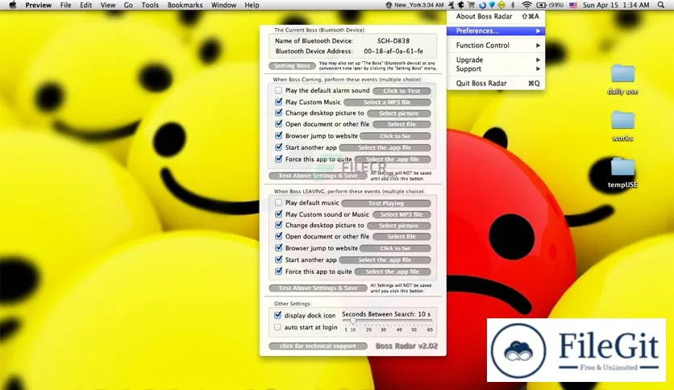This screenshot has width=674, height=390.
Task: Open the Apple menu
Action: point(12,5)
